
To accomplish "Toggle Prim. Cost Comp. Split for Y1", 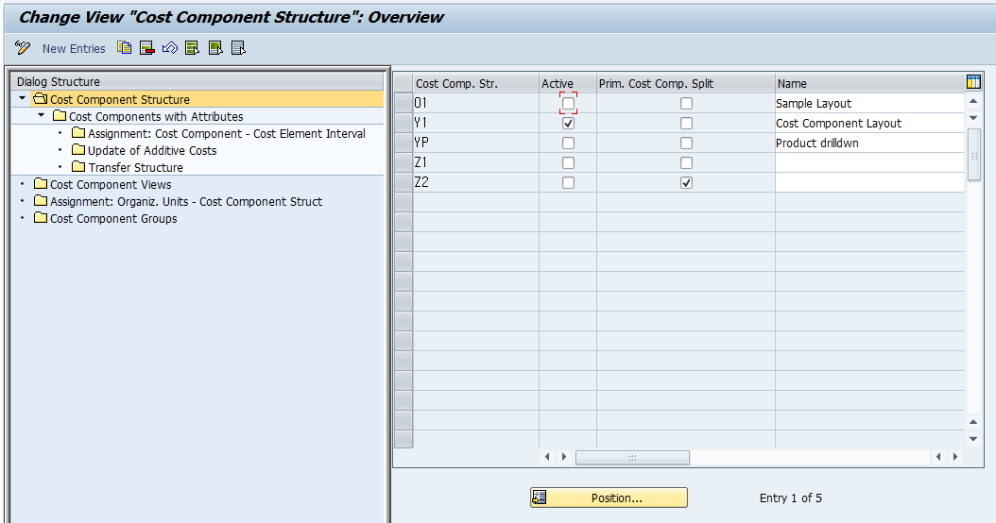I will (x=687, y=123).
